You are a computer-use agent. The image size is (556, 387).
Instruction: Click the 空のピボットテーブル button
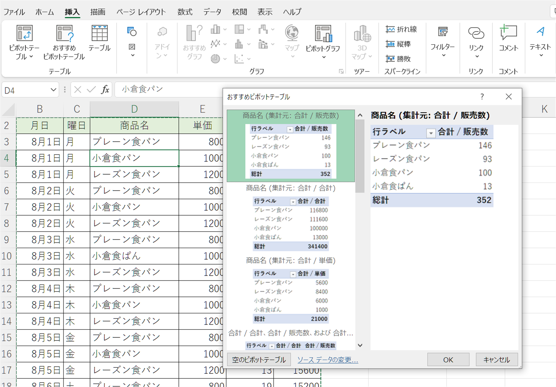(x=259, y=360)
